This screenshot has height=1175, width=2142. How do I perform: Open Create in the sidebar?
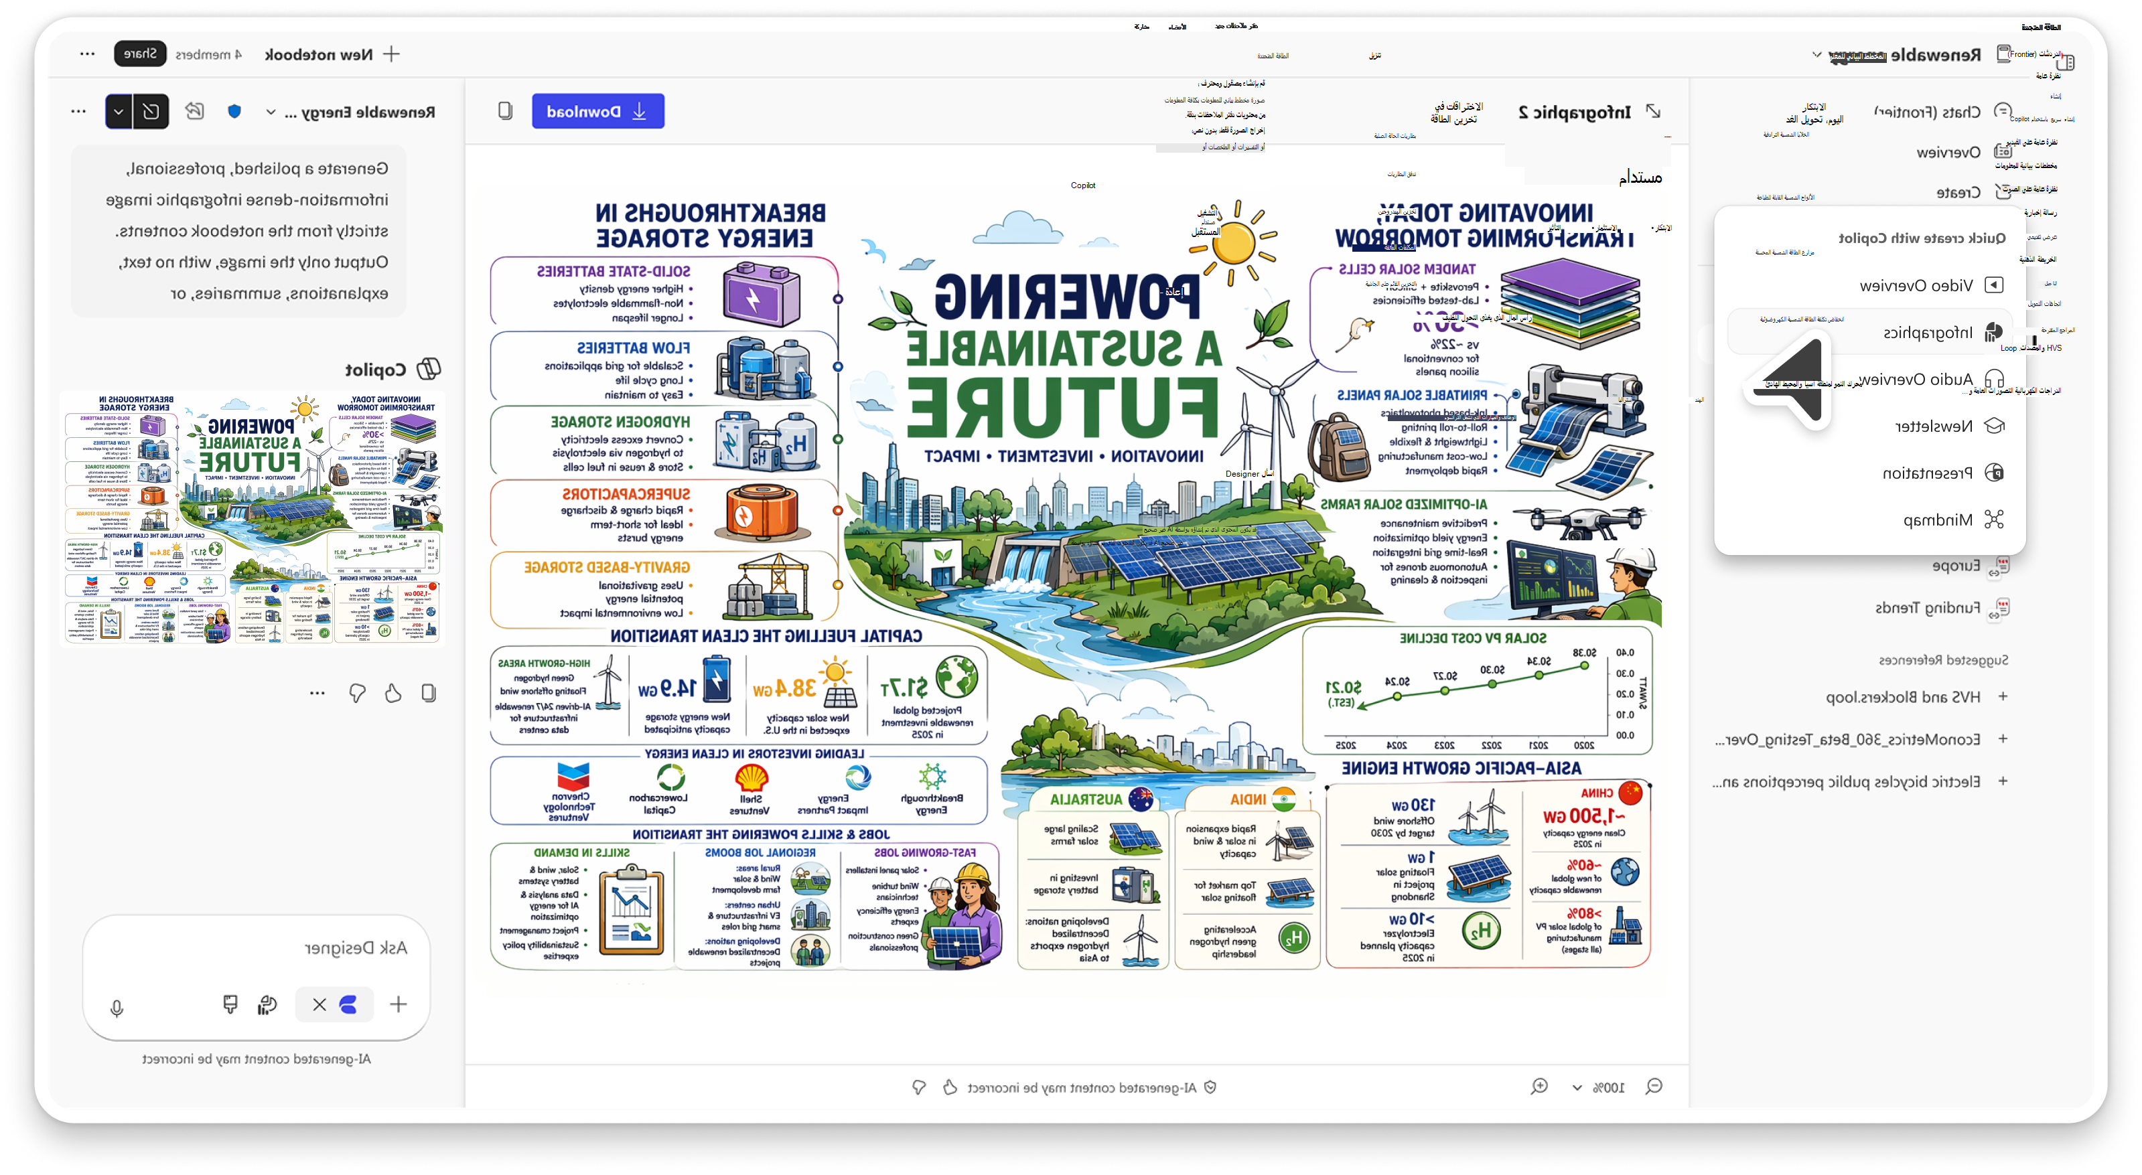pos(1974,193)
